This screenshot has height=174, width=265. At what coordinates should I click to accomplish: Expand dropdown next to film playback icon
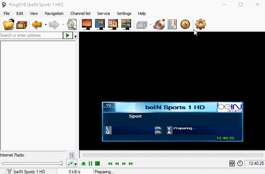pyautogui.click(x=150, y=25)
